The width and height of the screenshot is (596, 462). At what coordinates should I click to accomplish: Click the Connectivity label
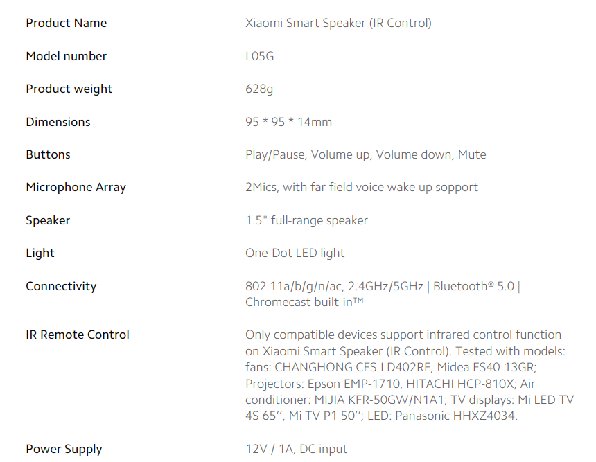(x=61, y=286)
